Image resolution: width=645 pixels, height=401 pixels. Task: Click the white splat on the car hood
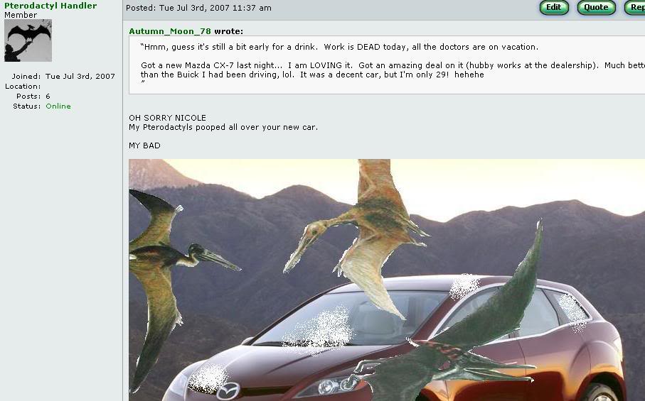(208, 379)
